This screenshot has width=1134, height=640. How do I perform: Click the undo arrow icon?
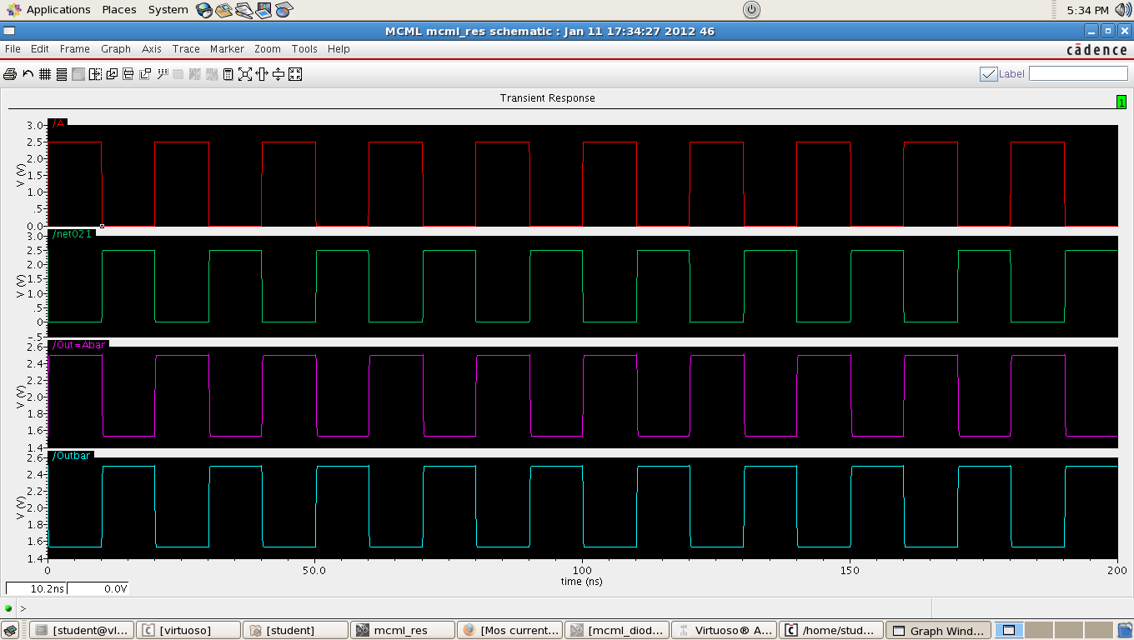28,74
